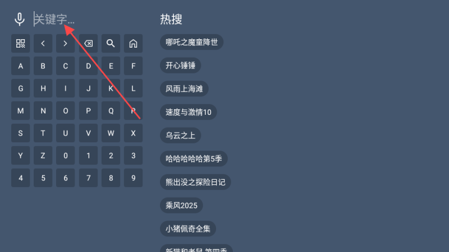
Task: Select hot search 哪吒之魔童降世
Action: click(191, 43)
